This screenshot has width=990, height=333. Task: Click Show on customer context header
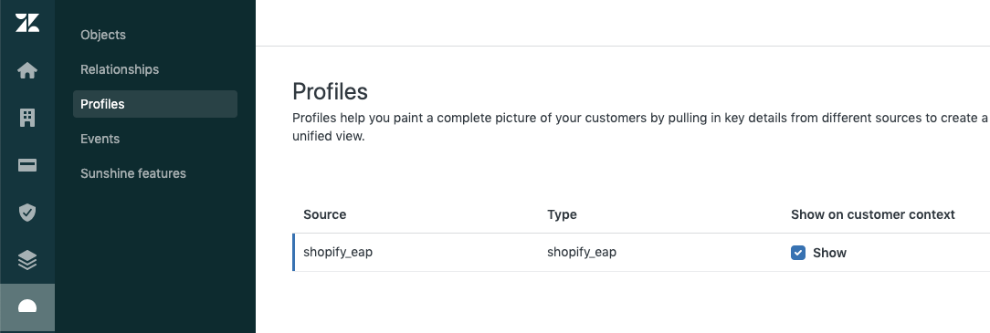[x=872, y=214]
